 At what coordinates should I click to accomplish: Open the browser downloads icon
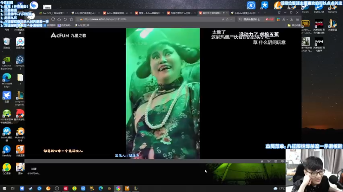click(292, 19)
